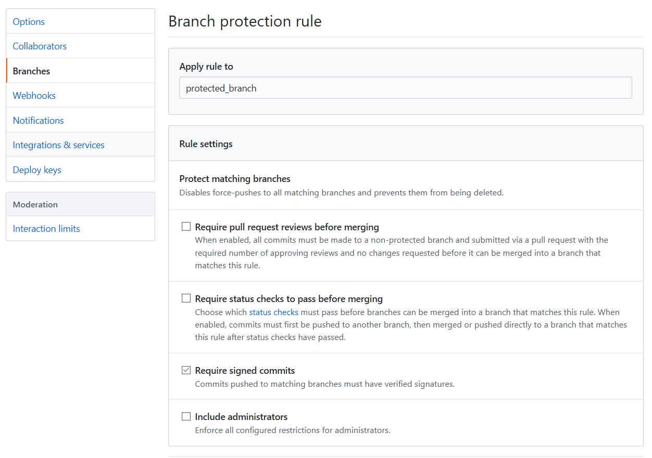Open the Options settings page
The width and height of the screenshot is (652, 458).
point(29,21)
